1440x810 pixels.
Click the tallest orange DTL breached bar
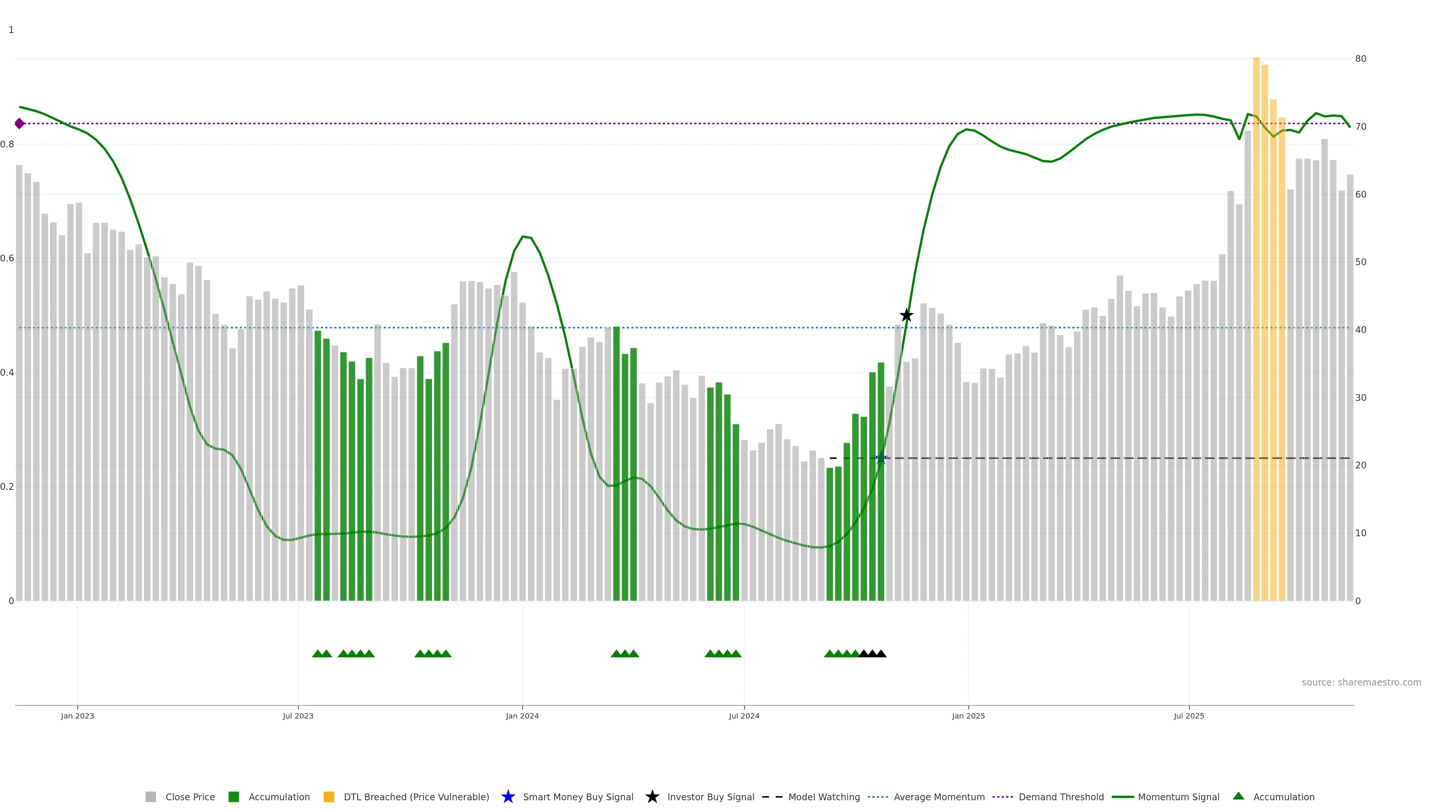tap(1256, 279)
